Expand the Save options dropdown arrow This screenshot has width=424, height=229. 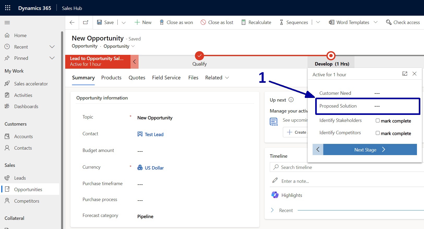(x=124, y=22)
